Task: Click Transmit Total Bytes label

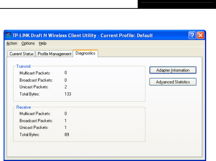Action: coord(30,94)
